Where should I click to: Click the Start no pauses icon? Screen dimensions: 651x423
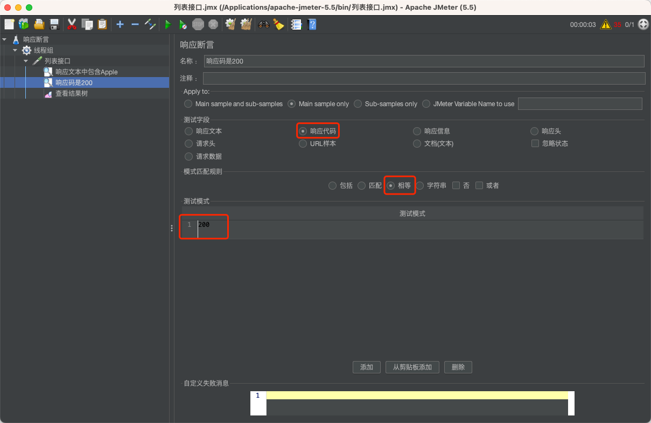(183, 24)
